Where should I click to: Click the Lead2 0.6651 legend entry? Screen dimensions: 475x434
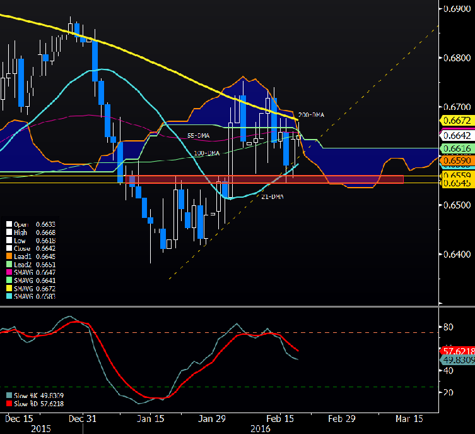click(31, 265)
